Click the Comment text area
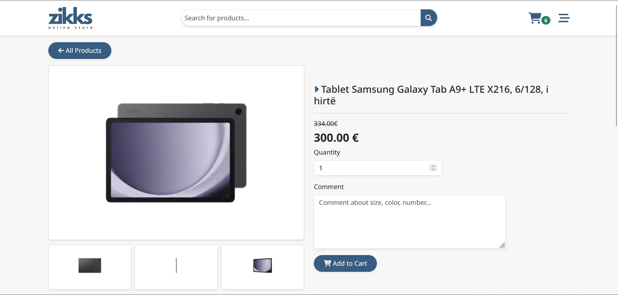618x295 pixels. click(x=410, y=222)
